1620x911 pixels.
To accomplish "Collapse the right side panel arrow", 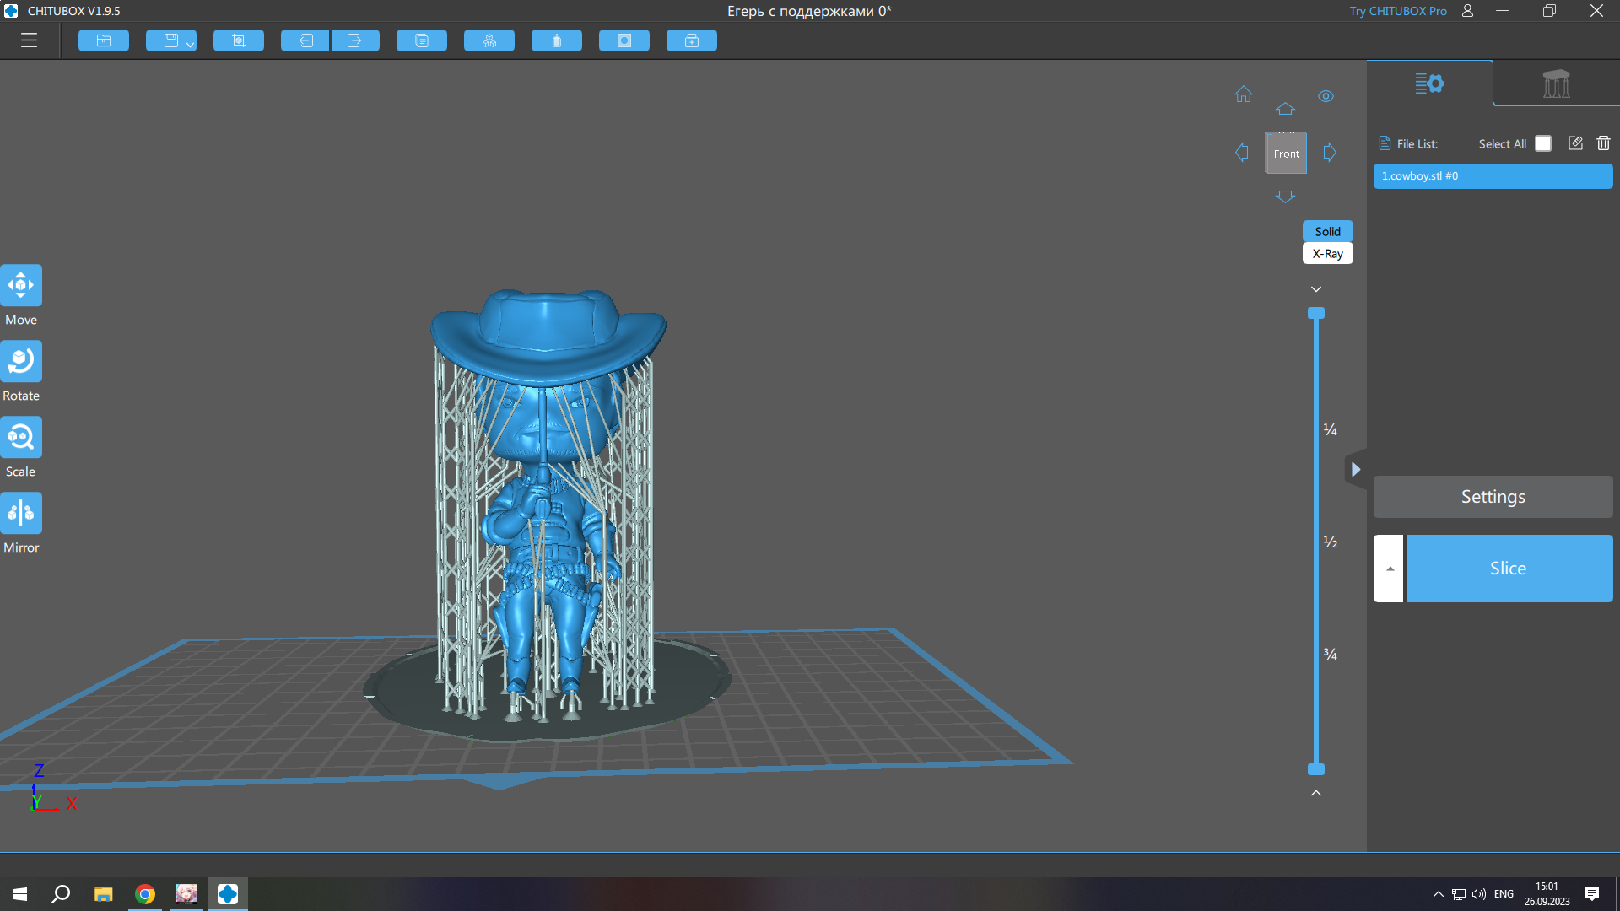I will click(x=1355, y=470).
